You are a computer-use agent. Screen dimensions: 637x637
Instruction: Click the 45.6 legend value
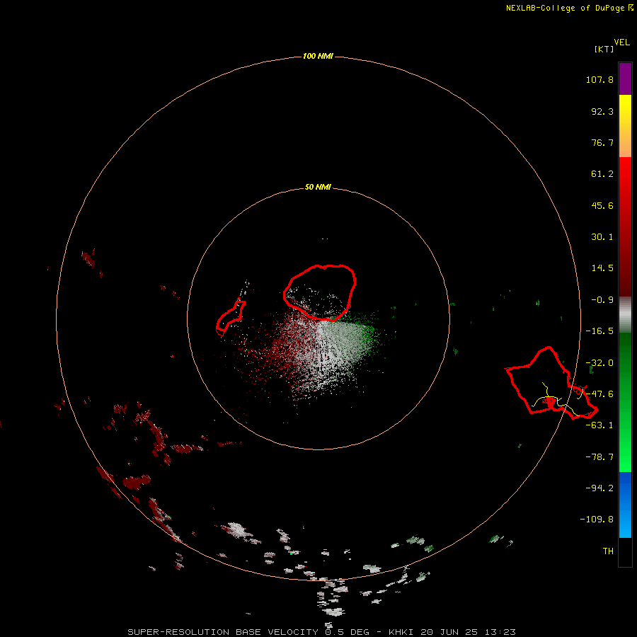(602, 205)
